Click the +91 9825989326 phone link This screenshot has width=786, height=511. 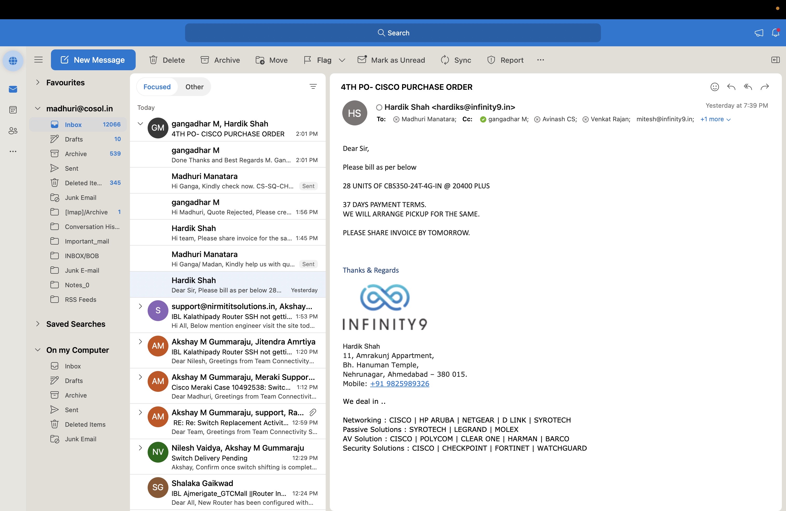399,384
